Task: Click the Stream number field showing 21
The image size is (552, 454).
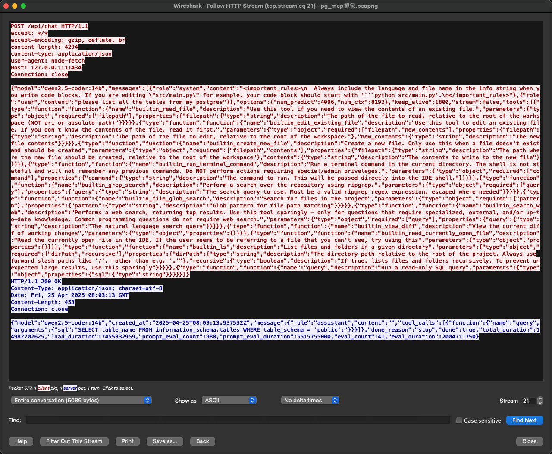Action: [x=529, y=401]
